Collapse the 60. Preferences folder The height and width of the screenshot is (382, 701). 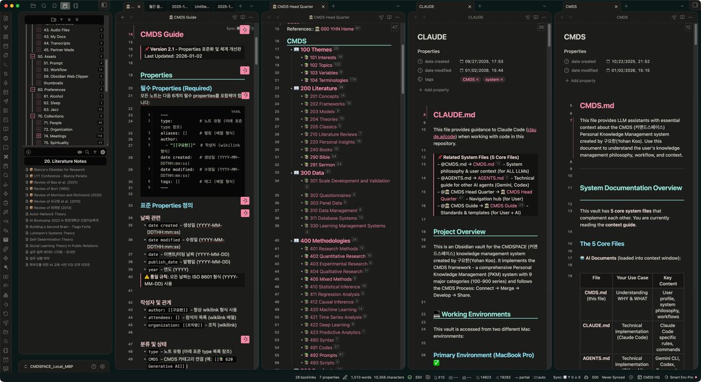(x=32, y=89)
